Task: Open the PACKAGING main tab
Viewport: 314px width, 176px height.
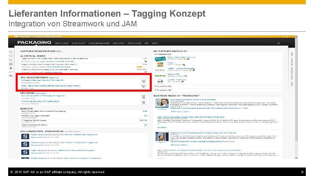Action: [34, 42]
